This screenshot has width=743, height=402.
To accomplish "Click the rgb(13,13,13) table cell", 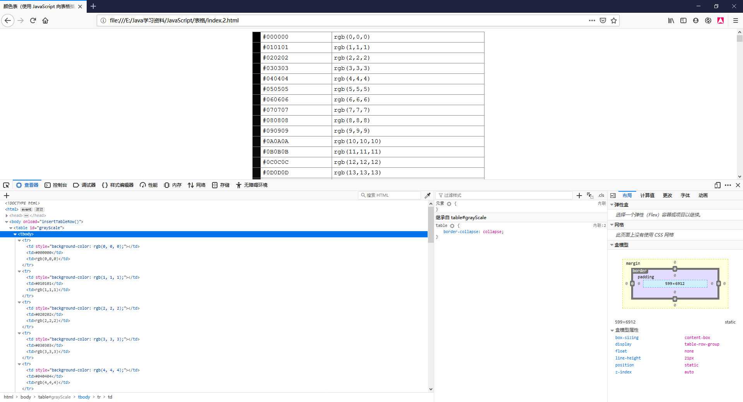I will [408, 173].
